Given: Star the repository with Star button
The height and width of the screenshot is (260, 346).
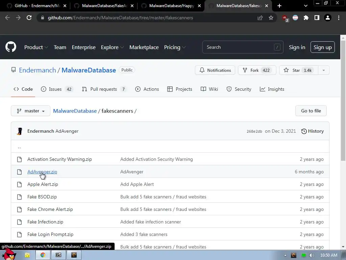Looking at the screenshot, I should pyautogui.click(x=299, y=70).
